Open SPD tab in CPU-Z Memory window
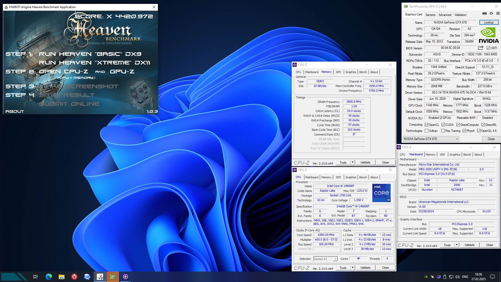The height and width of the screenshot is (282, 501). 338,72
